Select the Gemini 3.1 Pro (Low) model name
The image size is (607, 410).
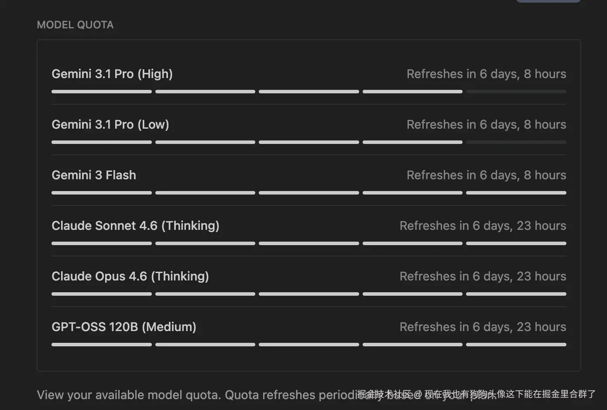(x=110, y=124)
